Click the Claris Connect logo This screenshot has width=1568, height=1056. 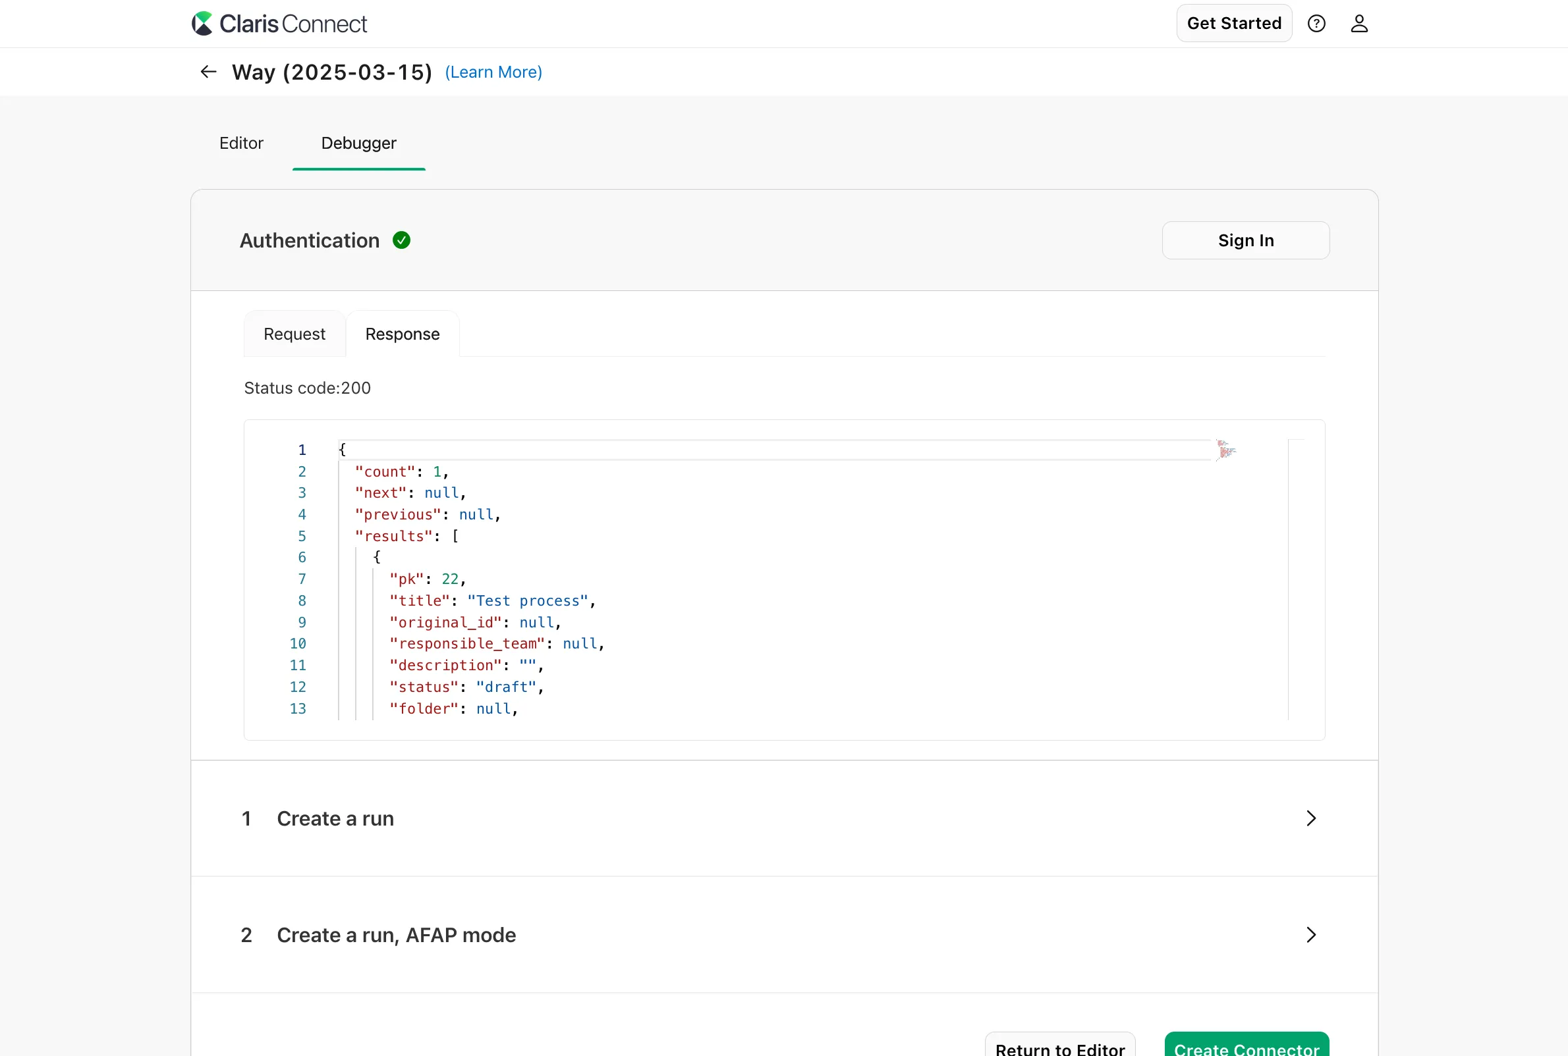click(279, 24)
